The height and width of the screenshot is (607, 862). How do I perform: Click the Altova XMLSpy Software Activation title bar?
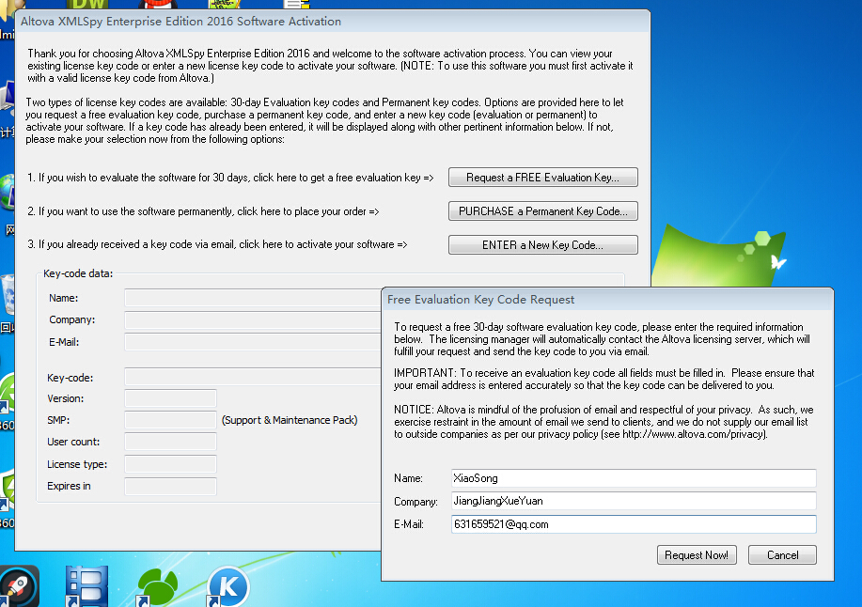(333, 22)
